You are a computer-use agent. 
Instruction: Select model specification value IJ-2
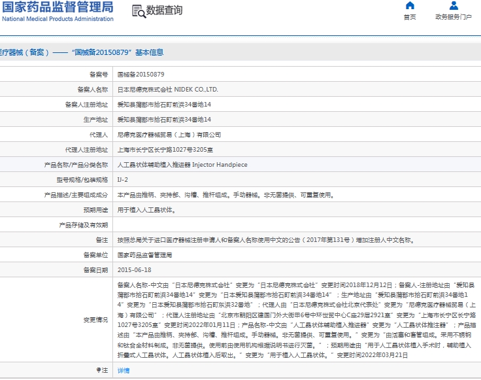tap(123, 180)
